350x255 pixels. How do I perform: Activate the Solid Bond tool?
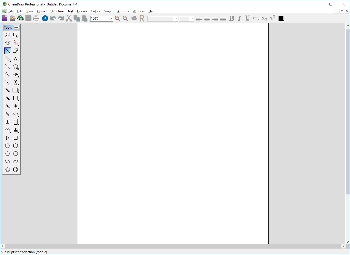[x=8, y=51]
